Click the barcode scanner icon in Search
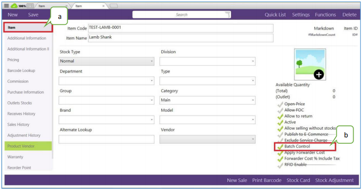This screenshot has width=363, height=190. coord(228,15)
